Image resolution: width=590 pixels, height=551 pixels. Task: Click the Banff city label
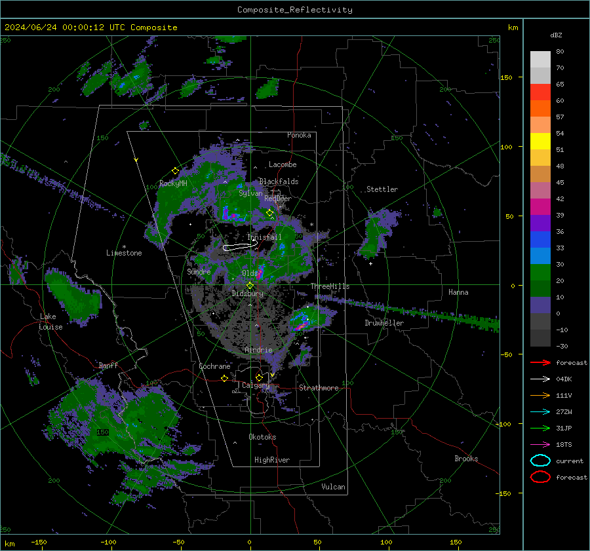[108, 365]
